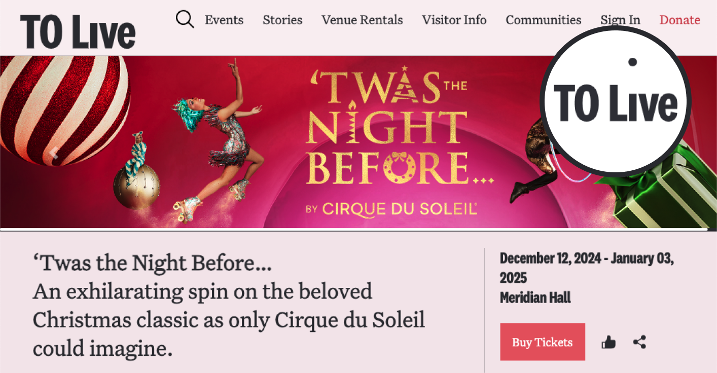Click the share icon beside Buy Tickets

[x=639, y=342]
